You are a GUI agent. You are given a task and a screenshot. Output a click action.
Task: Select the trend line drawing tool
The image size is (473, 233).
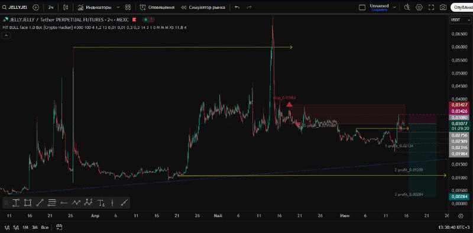click(x=40, y=203)
